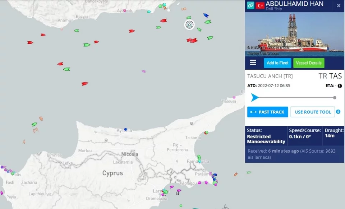Select the blue vessel icon near top
The height and width of the screenshot is (209, 345).
pyautogui.click(x=206, y=15)
